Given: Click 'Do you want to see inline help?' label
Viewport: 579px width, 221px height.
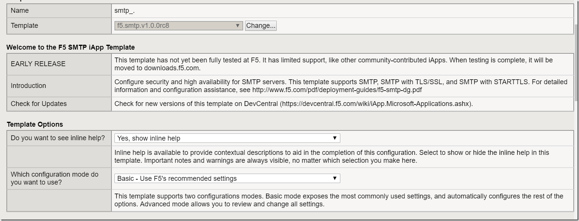Looking at the screenshot, I should tap(58, 138).
